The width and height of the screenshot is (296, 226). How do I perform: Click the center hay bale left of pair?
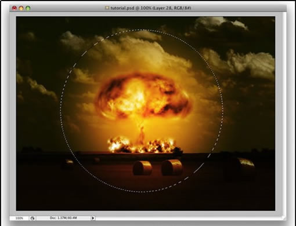(x=142, y=168)
